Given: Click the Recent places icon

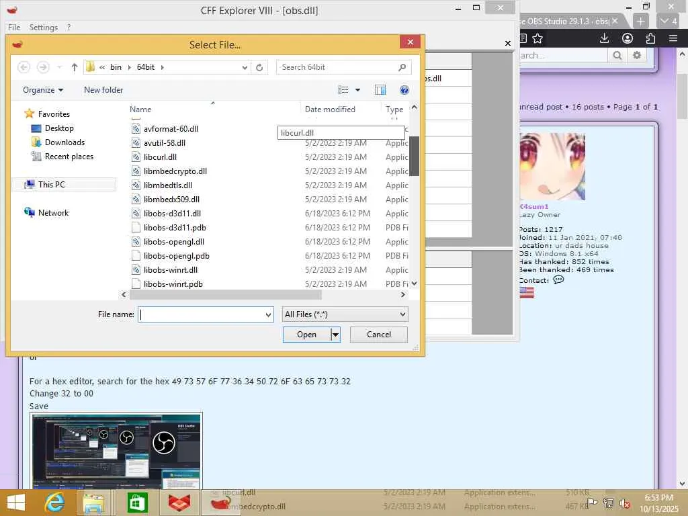Looking at the screenshot, I should (36, 156).
